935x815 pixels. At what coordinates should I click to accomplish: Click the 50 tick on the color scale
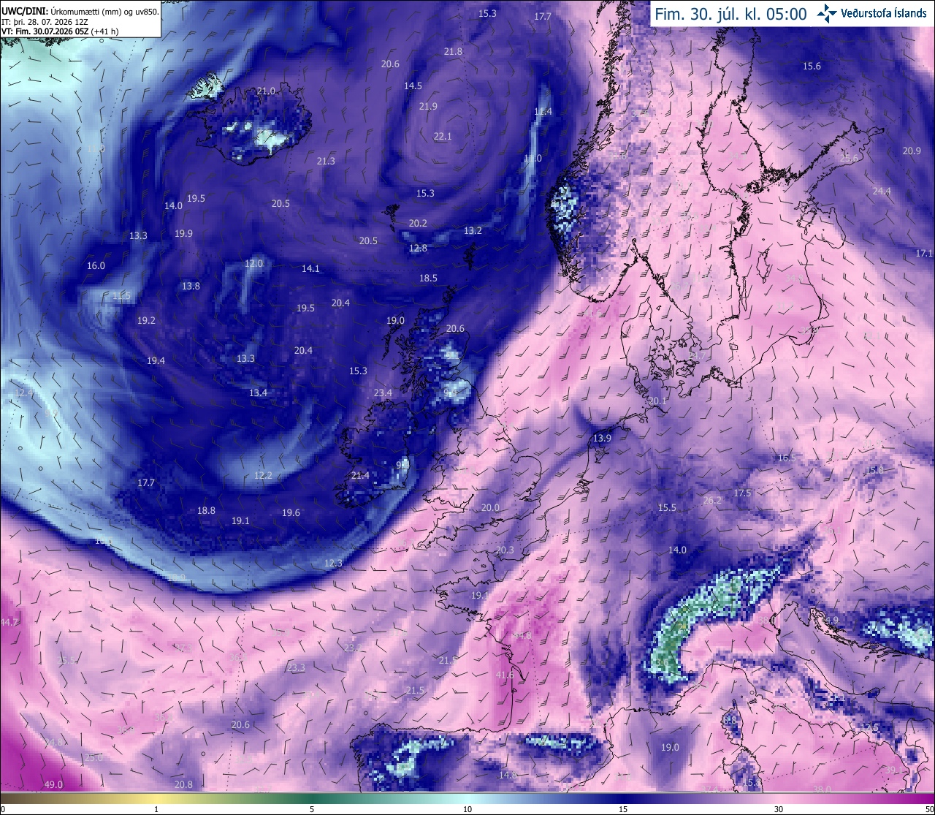click(928, 809)
